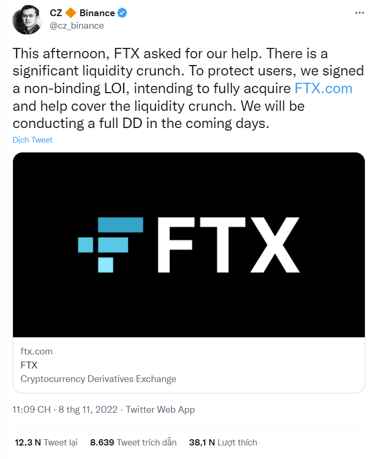
Task: Click the blue verified badge
Action: click(x=123, y=14)
